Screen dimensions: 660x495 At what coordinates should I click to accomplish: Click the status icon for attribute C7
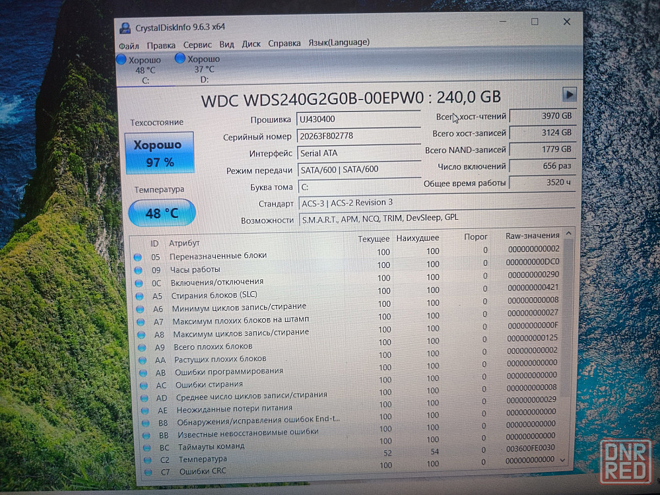pyautogui.click(x=148, y=473)
